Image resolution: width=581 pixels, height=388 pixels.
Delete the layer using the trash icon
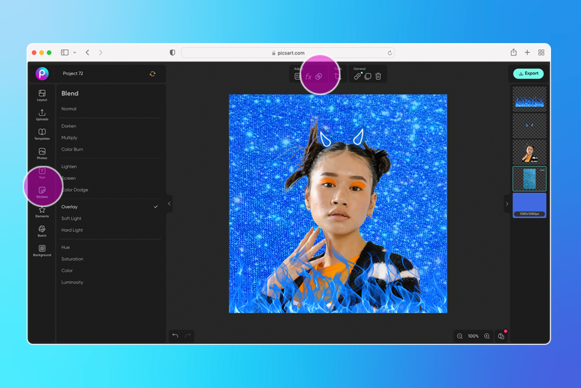point(378,76)
